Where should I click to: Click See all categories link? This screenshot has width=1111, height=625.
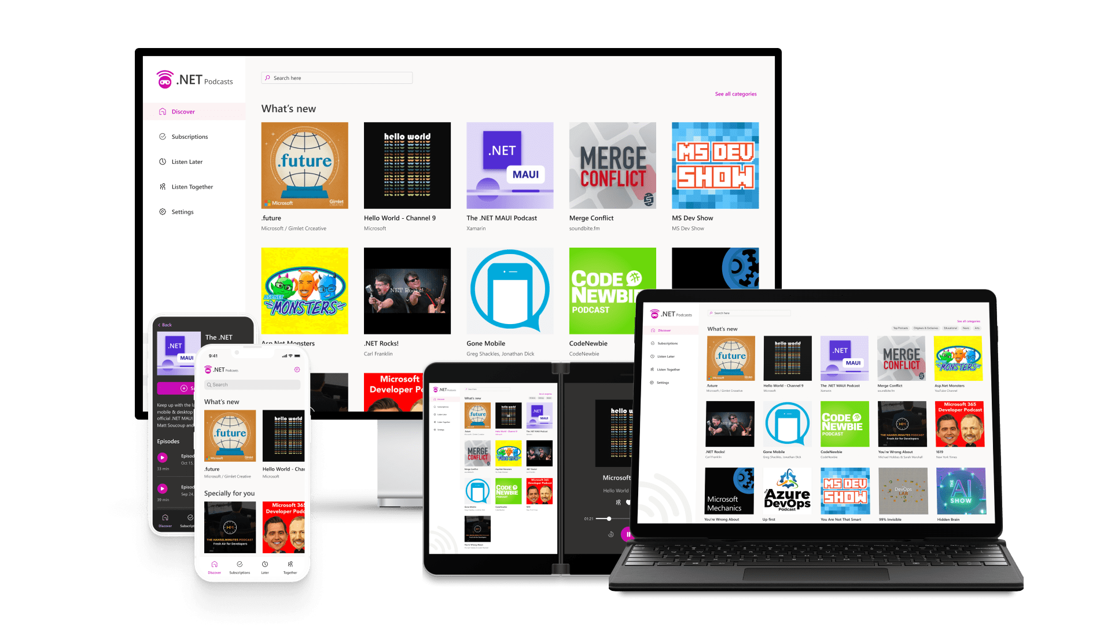[x=735, y=94]
